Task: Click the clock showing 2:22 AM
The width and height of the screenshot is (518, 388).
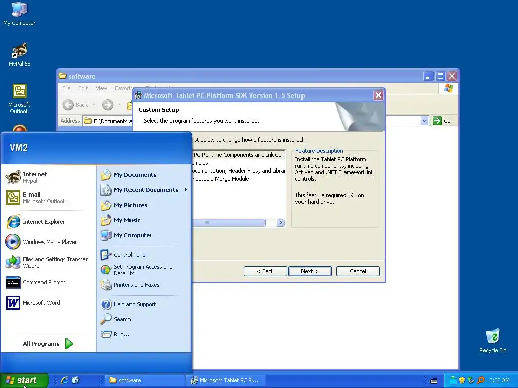Action: 499,380
